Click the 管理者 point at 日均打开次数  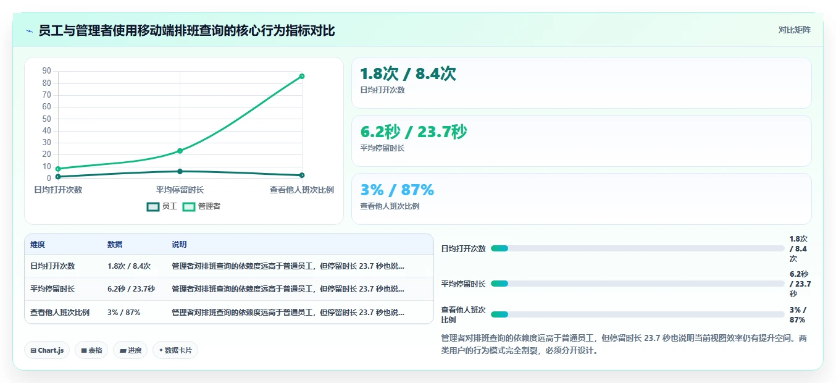coord(58,169)
